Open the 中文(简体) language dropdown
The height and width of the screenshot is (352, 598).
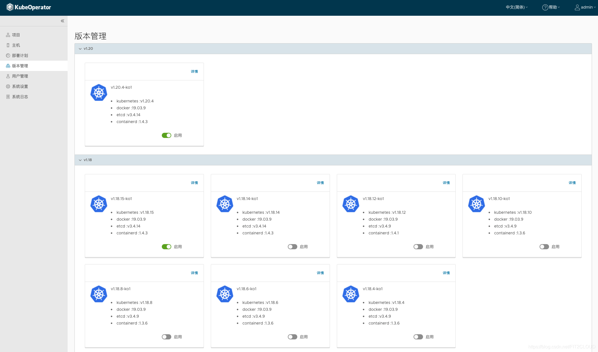[x=516, y=7]
